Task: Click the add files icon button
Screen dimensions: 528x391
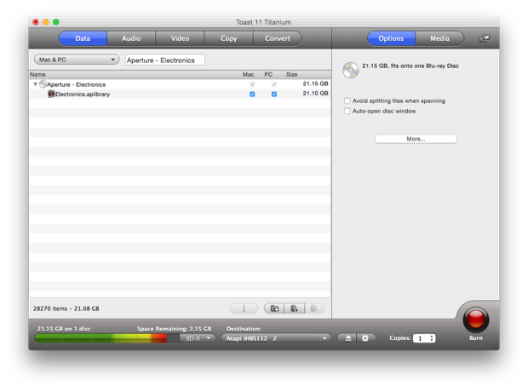Action: [295, 308]
